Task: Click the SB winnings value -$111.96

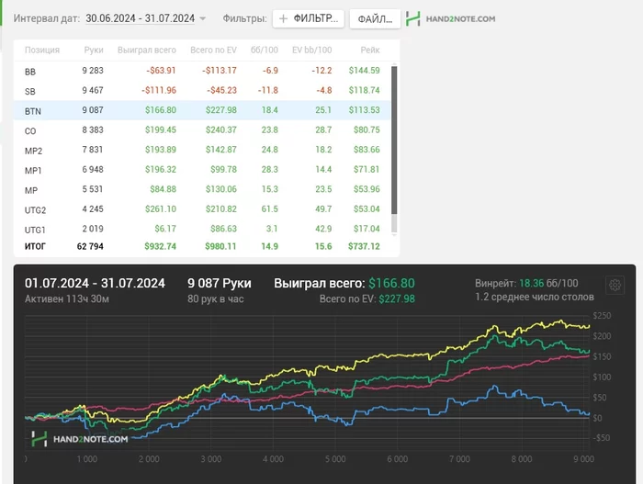Action: [x=159, y=90]
